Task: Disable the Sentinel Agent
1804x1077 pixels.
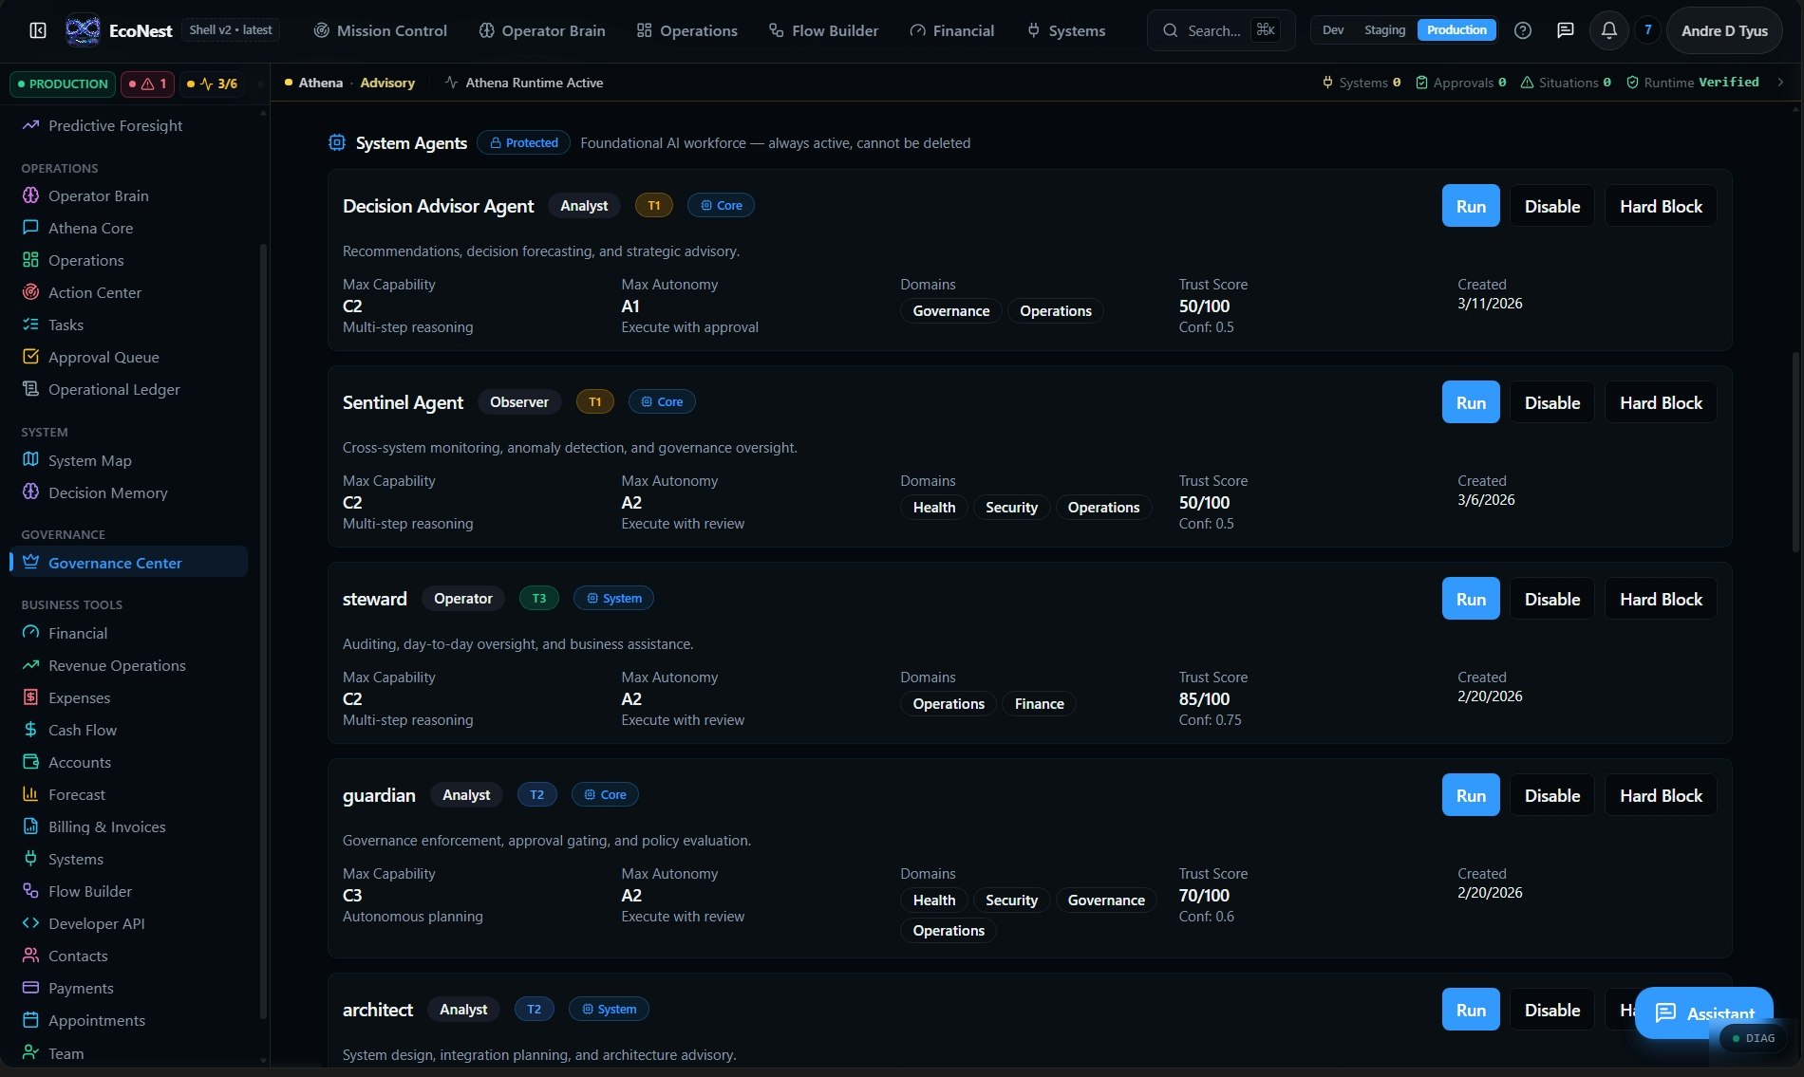Action: [1552, 402]
